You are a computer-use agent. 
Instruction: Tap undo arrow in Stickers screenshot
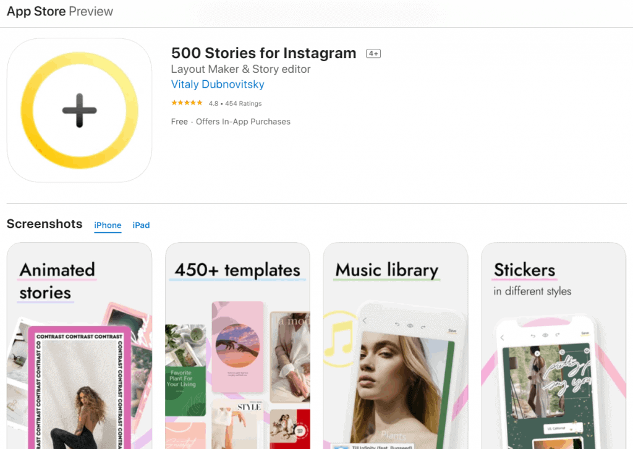533,335
